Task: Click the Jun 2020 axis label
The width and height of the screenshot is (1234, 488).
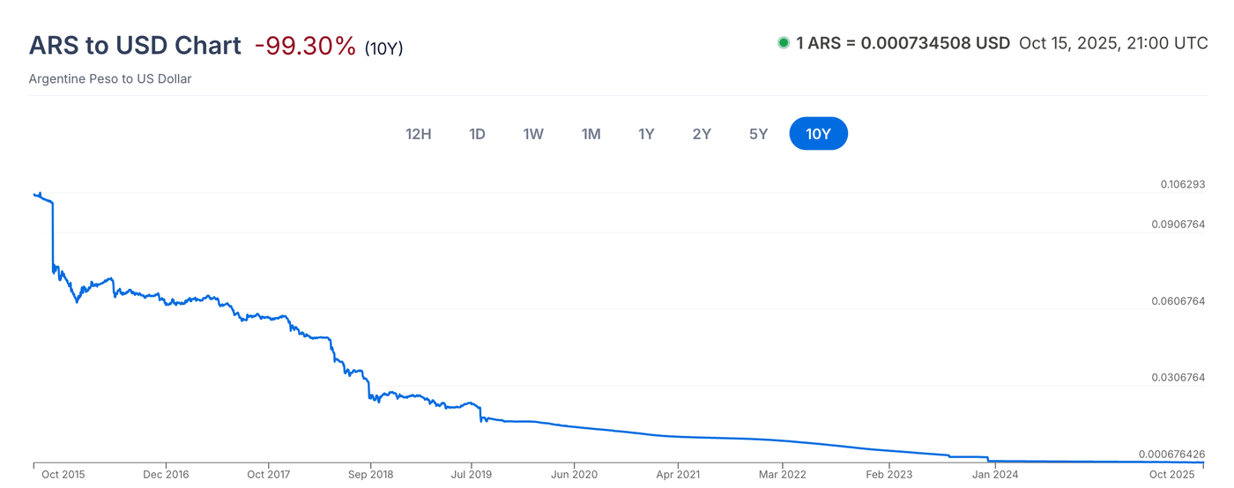Action: [575, 475]
